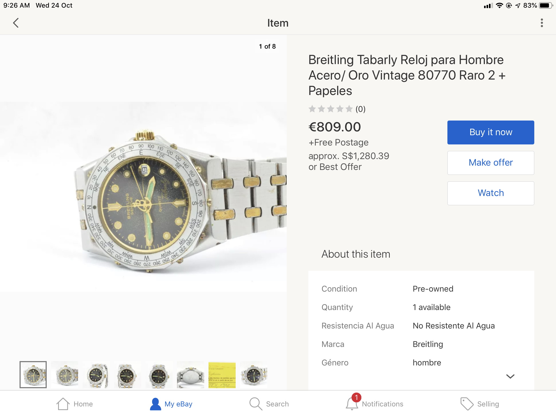Image resolution: width=556 pixels, height=417 pixels.
Task: Tap the back arrow icon
Action: [16, 23]
